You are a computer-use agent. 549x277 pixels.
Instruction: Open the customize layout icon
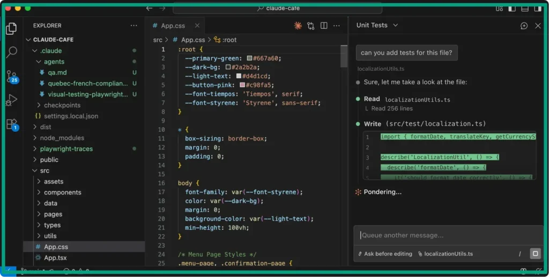499,9
